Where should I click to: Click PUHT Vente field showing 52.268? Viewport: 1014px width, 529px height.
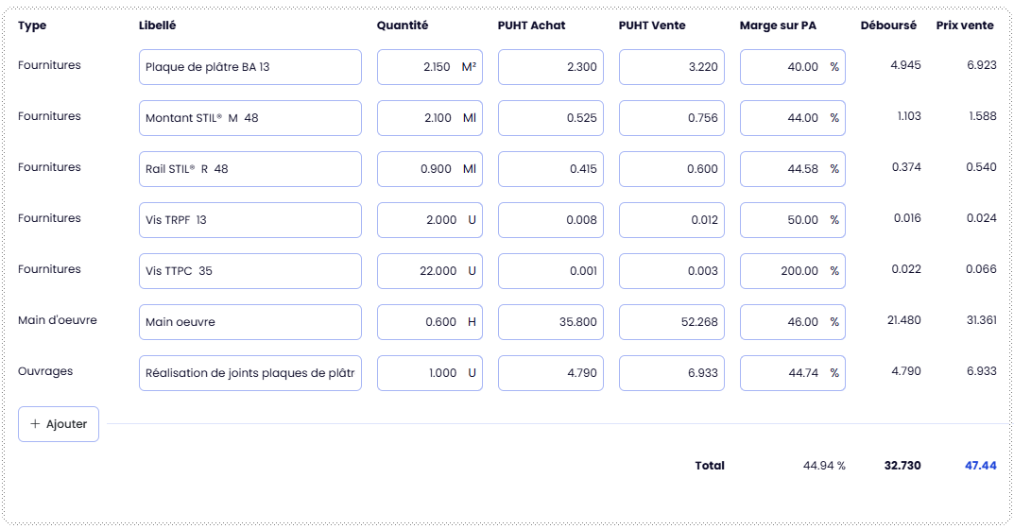coord(671,322)
